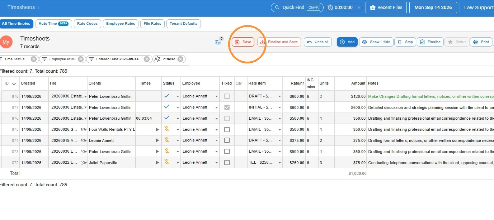Click Finalise and Save
This screenshot has height=220, width=494.
pyautogui.click(x=279, y=42)
